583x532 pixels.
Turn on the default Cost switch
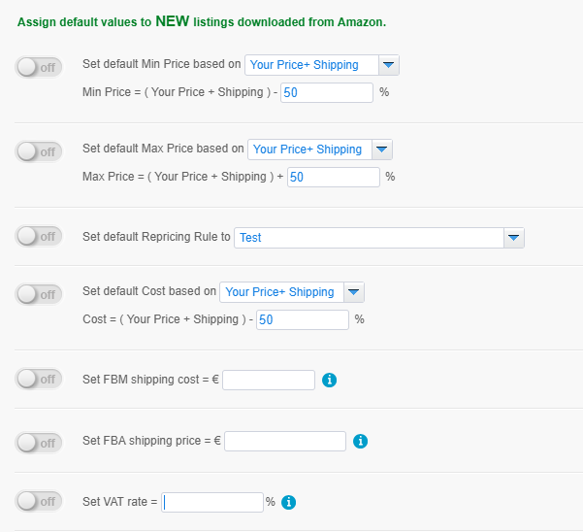pyautogui.click(x=39, y=295)
